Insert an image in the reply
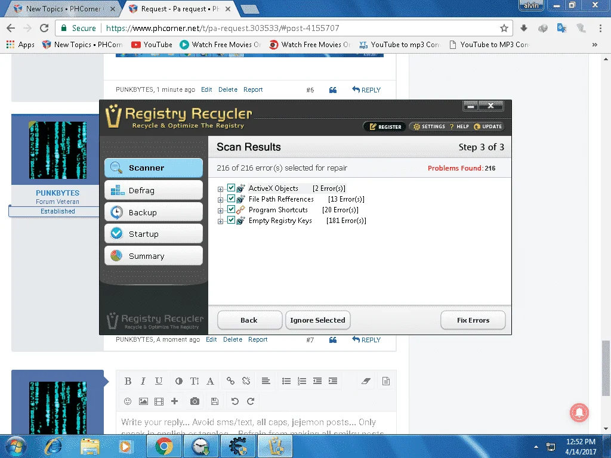This screenshot has width=611, height=458. coord(143,401)
